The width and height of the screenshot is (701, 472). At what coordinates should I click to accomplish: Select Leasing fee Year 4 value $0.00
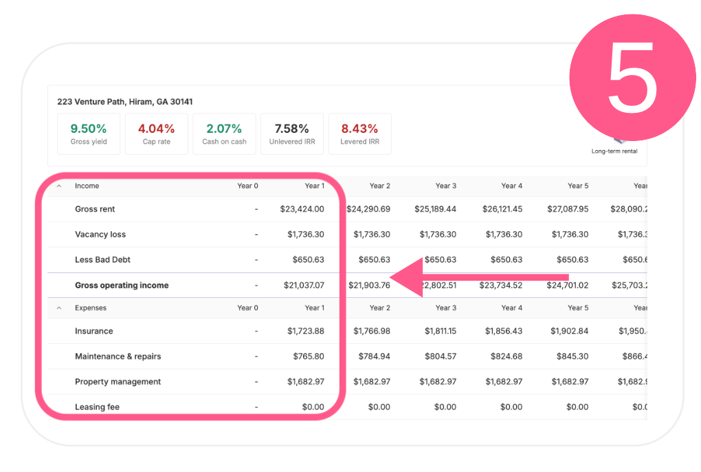tap(511, 407)
